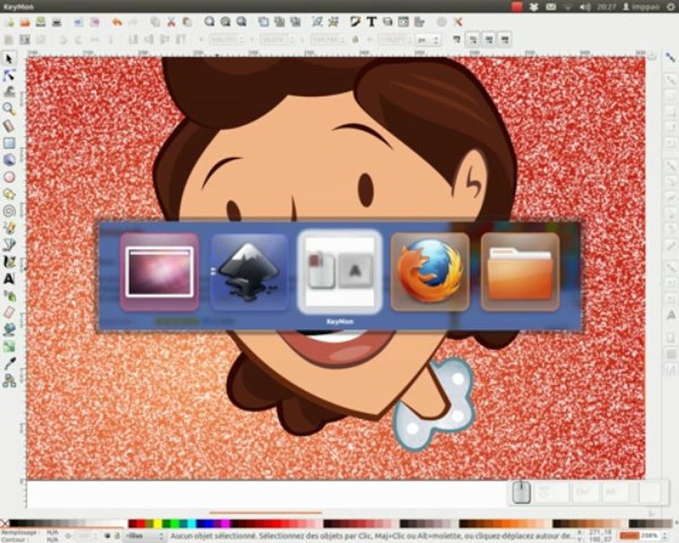Open the layer selector dropdown in status bar
The width and height of the screenshot is (679, 543).
point(144,536)
